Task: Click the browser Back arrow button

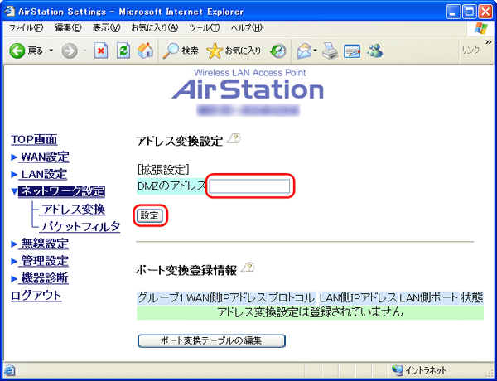Action: [x=17, y=51]
